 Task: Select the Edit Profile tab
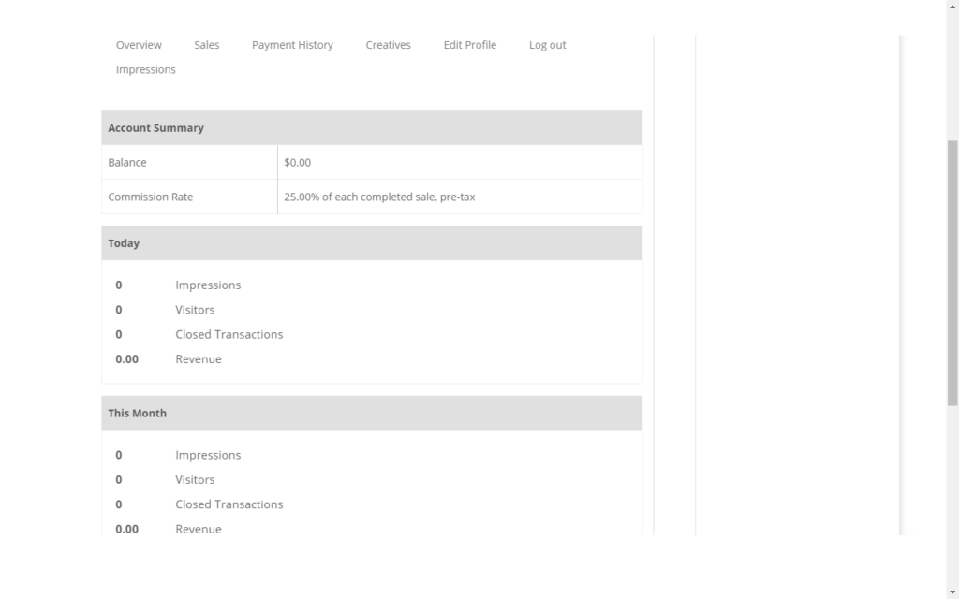[470, 45]
